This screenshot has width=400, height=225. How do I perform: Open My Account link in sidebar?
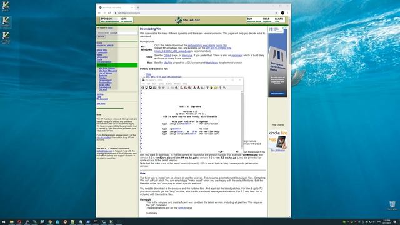(x=102, y=99)
